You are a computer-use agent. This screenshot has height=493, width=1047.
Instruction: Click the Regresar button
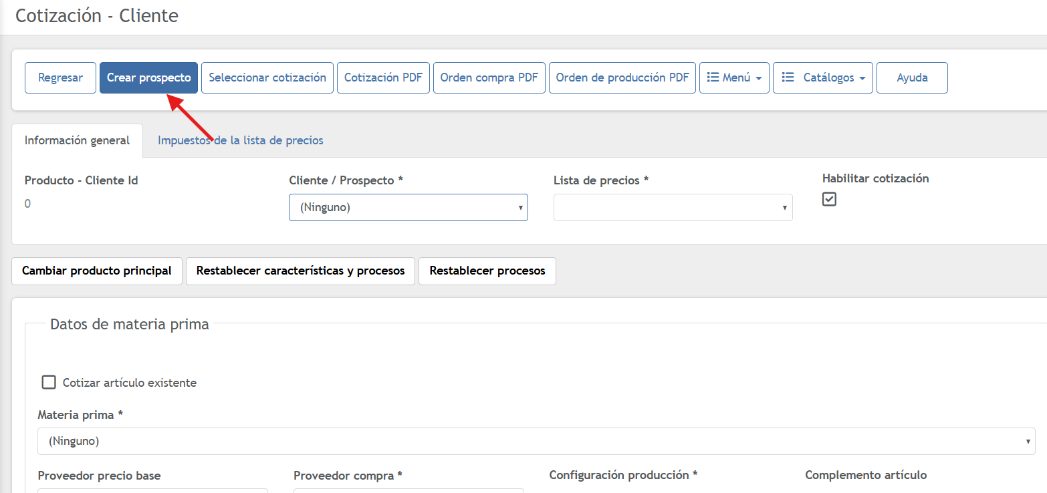[x=60, y=77]
